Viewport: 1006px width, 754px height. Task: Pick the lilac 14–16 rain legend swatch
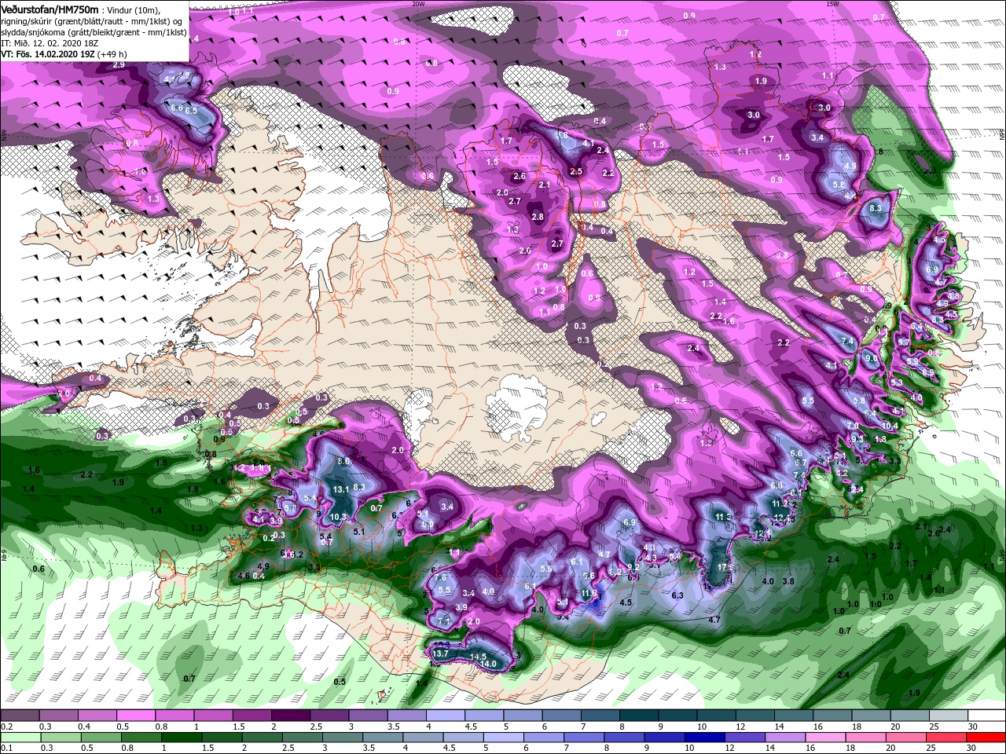coord(784,738)
